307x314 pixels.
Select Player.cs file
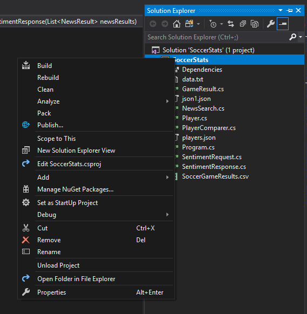[195, 118]
